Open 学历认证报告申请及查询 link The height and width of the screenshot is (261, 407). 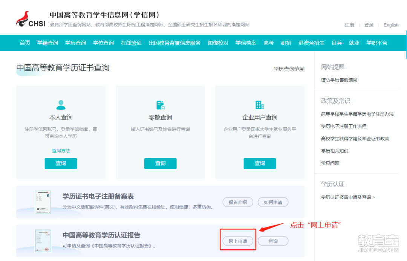point(348,197)
